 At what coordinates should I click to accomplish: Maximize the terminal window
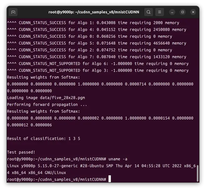coord(183,12)
